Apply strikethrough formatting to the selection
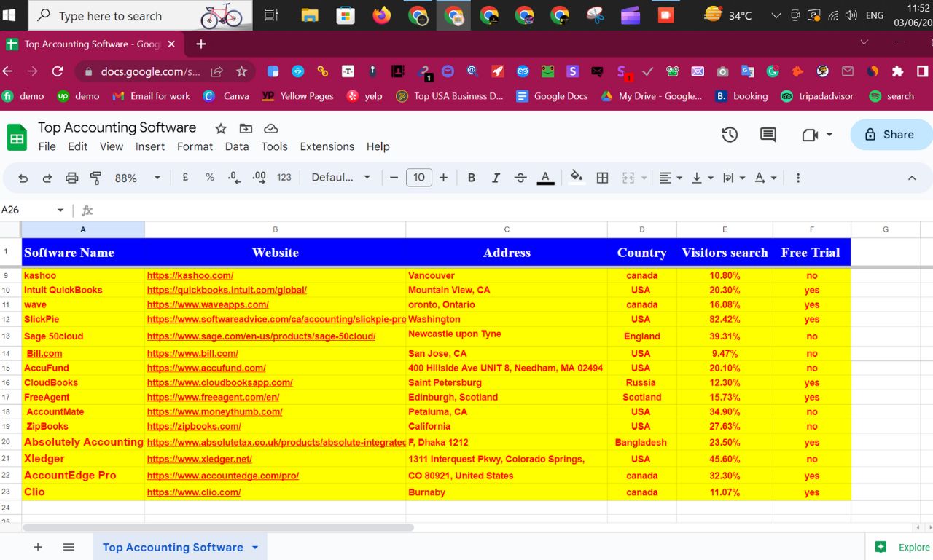Viewport: 933px width, 560px height. [519, 177]
